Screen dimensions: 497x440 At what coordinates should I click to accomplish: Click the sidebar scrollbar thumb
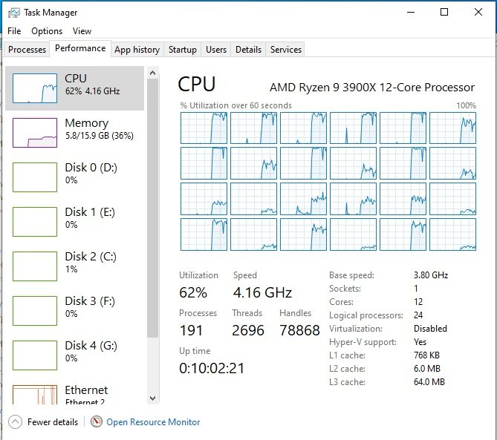[152, 208]
